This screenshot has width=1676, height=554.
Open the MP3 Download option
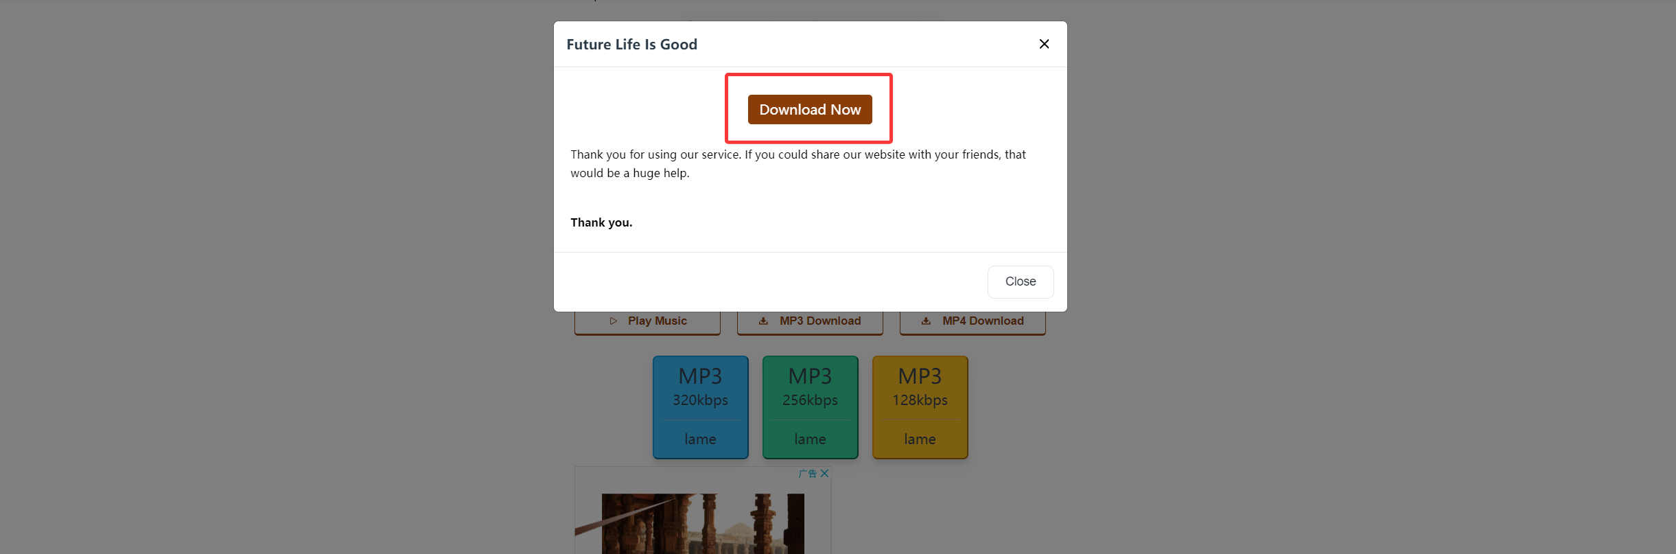[810, 321]
